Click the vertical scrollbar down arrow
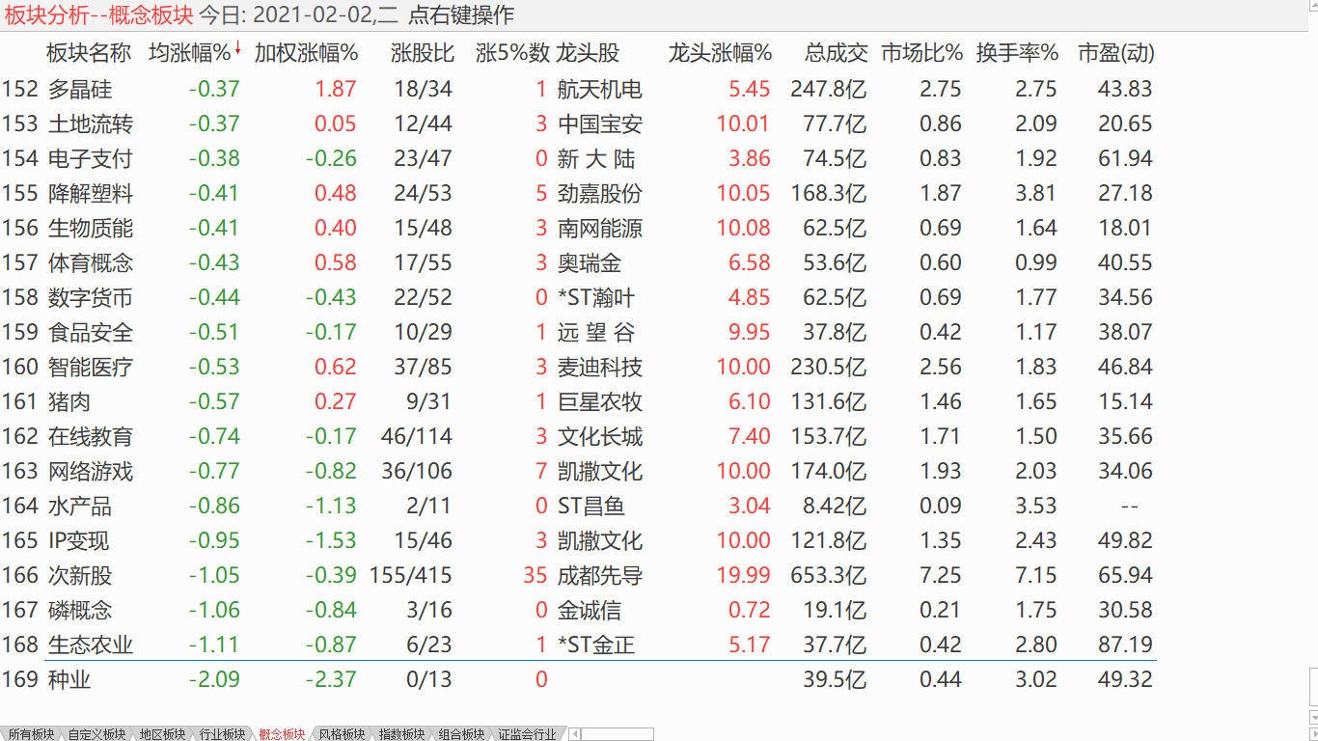The image size is (1318, 741). [x=1313, y=716]
